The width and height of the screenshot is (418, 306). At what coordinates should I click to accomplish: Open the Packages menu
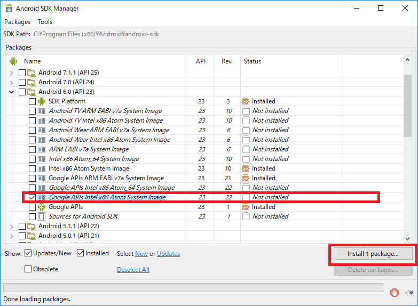[x=17, y=22]
